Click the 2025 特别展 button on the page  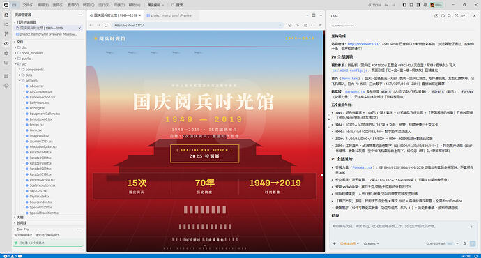click(205, 153)
